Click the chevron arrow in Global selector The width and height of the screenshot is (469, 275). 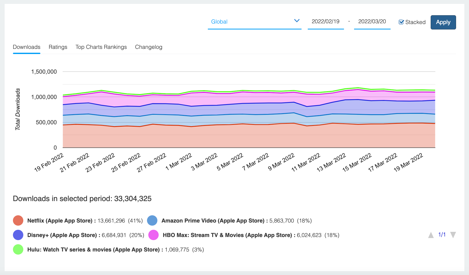coord(297,21)
